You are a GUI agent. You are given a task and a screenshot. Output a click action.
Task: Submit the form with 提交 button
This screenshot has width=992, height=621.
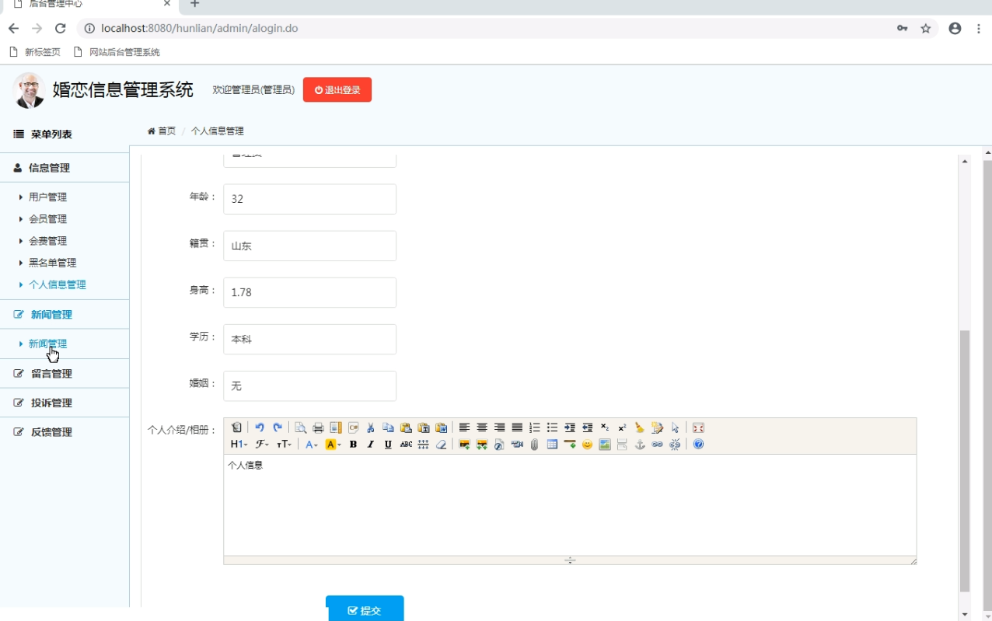coord(365,609)
